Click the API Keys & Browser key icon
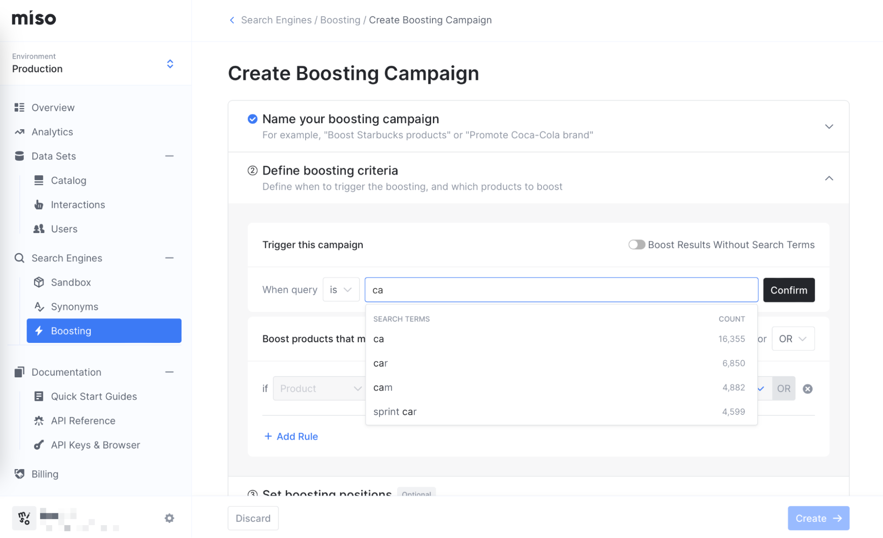883x538 pixels. [x=39, y=445]
